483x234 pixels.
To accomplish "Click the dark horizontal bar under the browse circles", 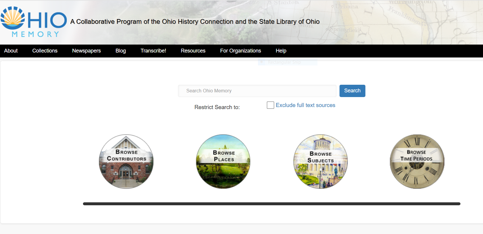I will pyautogui.click(x=271, y=204).
